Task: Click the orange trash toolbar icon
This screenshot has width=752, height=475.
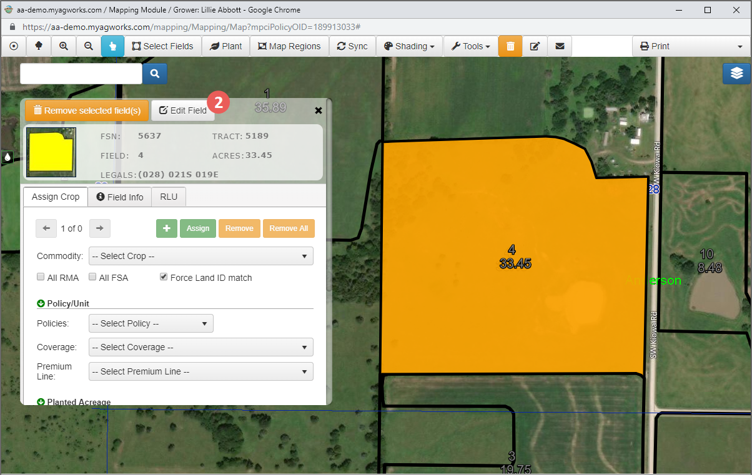Action: [x=510, y=46]
